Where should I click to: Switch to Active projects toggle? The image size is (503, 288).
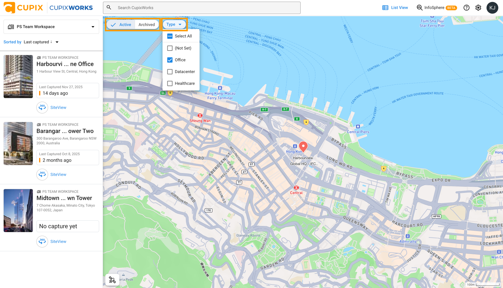point(121,25)
